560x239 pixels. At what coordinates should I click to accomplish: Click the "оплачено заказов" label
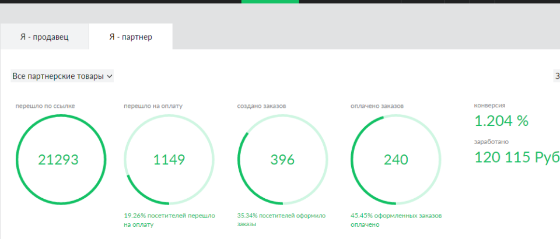pyautogui.click(x=377, y=106)
